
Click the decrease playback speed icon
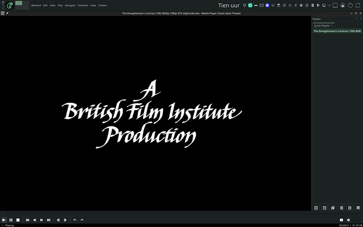pos(75,220)
